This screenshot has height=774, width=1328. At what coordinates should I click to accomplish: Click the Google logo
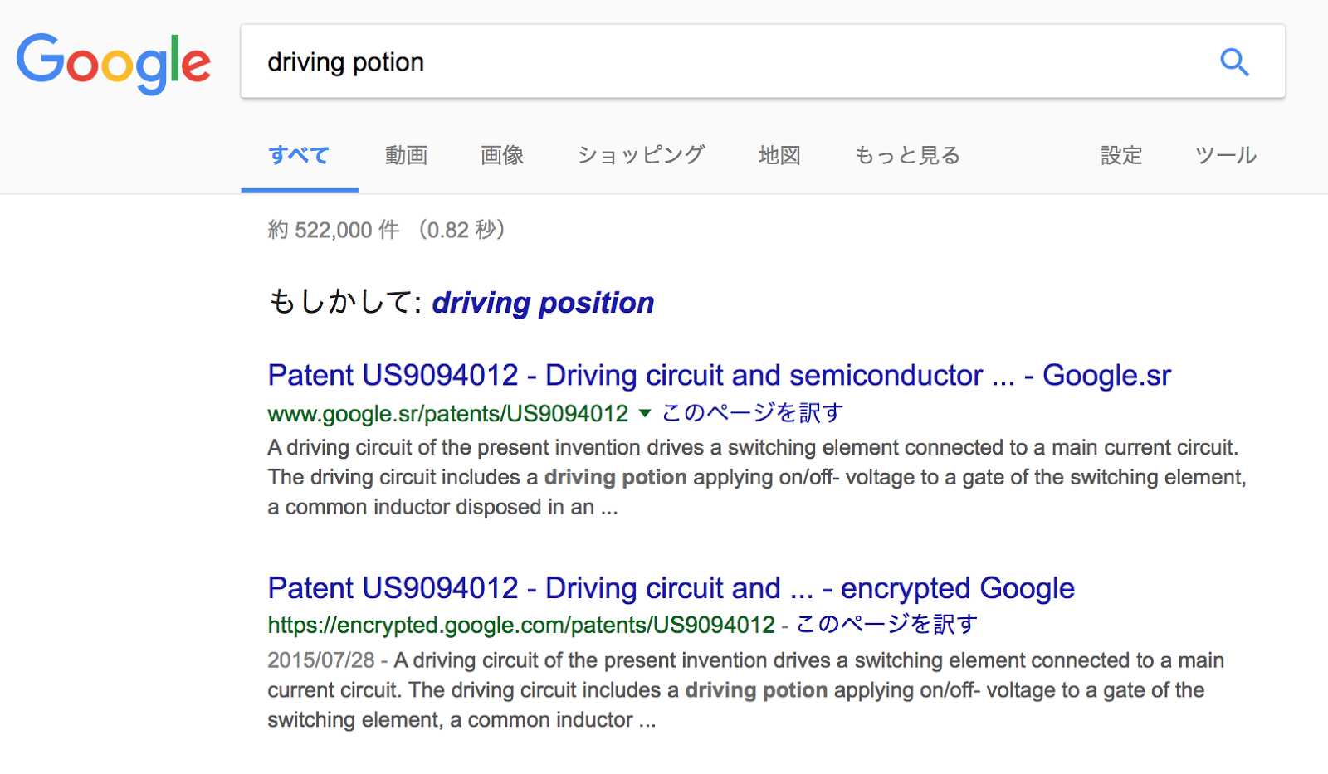click(114, 63)
